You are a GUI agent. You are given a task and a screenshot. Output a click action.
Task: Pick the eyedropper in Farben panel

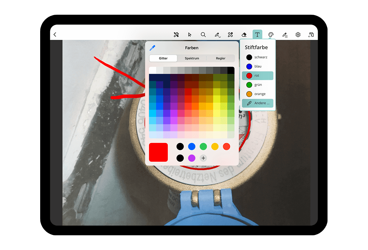(152, 48)
